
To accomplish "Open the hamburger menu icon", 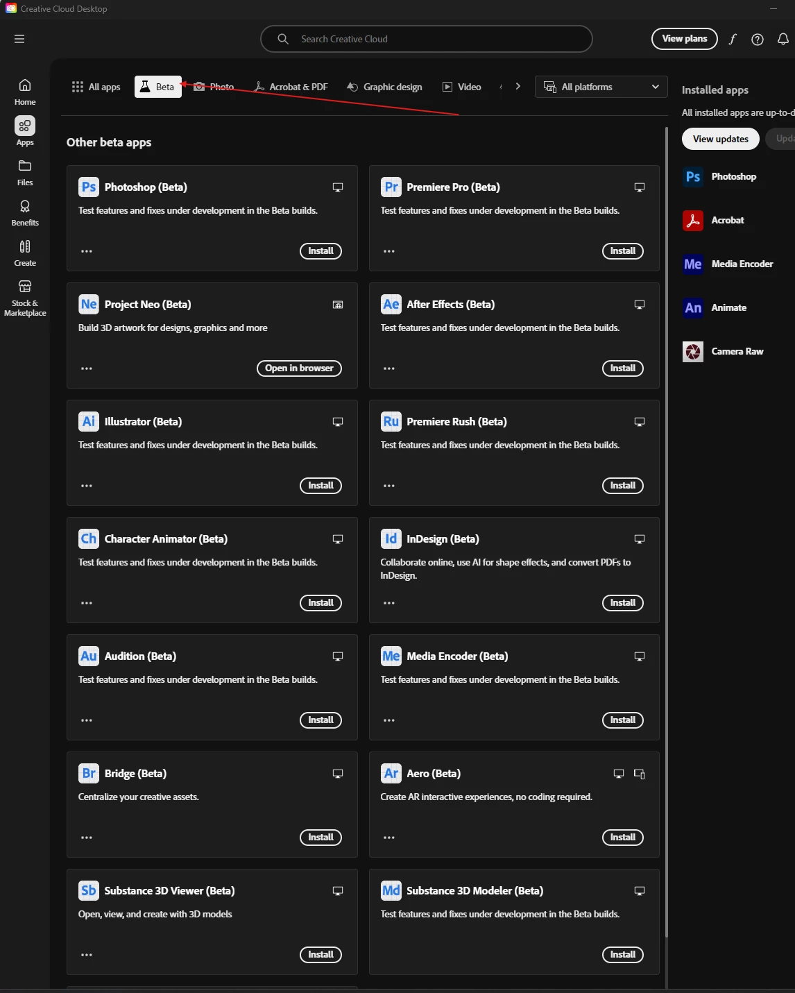I will 19,39.
